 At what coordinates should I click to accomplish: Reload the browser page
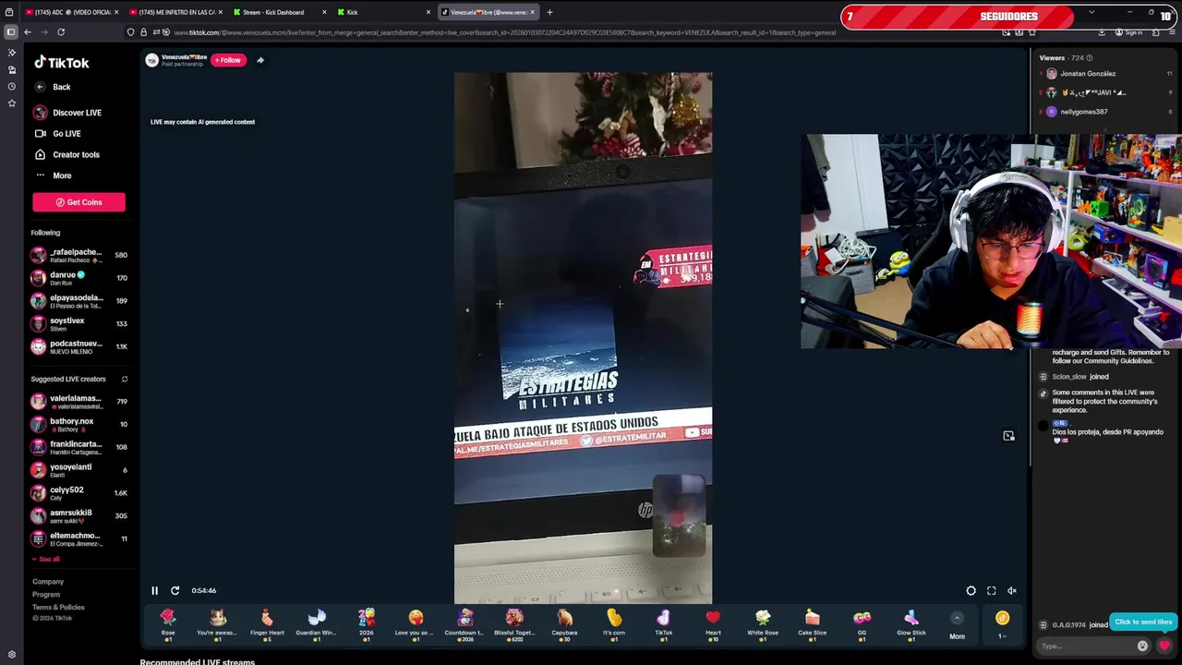click(61, 32)
